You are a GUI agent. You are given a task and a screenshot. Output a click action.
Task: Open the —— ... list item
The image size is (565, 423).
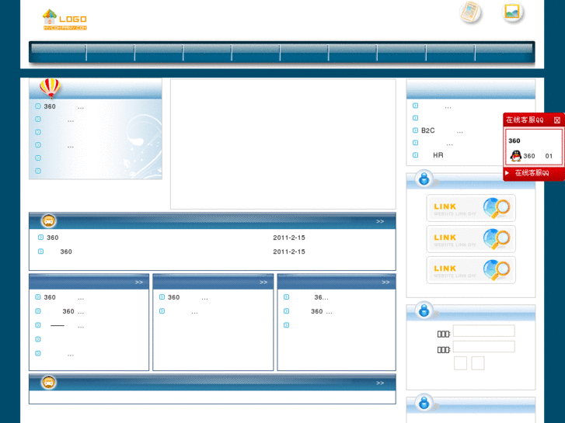(x=67, y=326)
